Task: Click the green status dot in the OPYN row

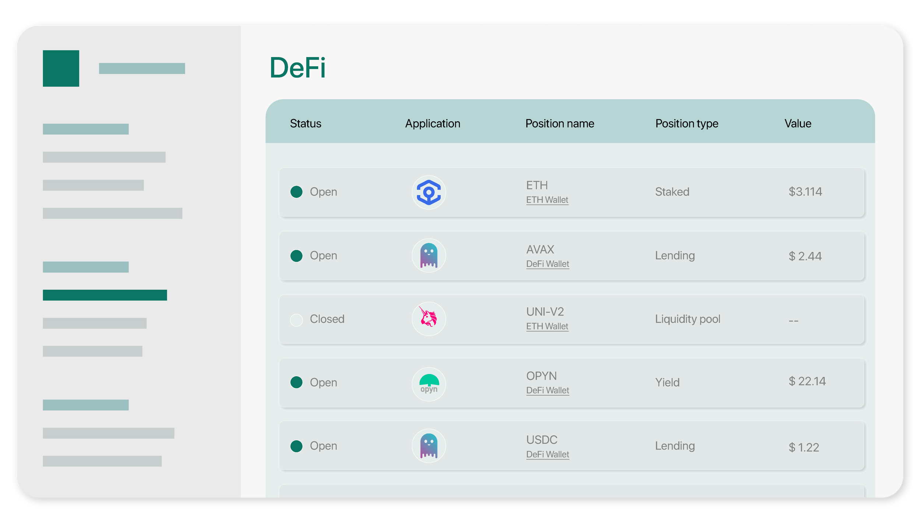Action: [x=296, y=382]
